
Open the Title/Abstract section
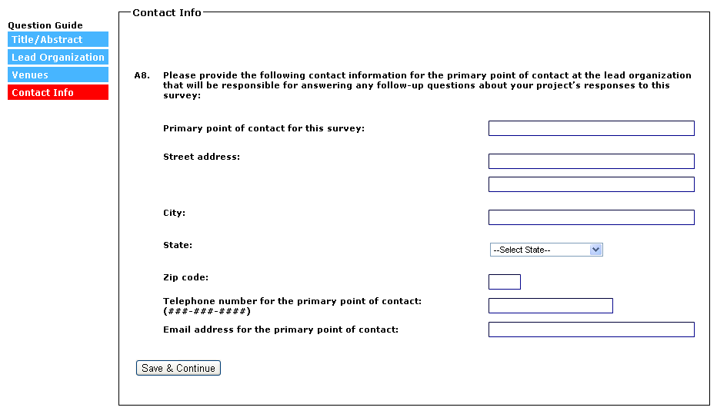pyautogui.click(x=58, y=40)
